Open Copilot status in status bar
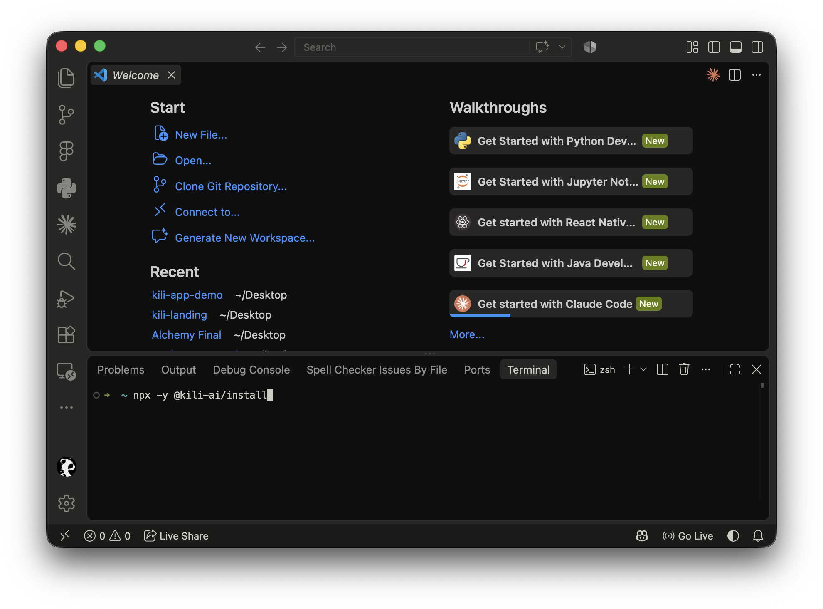 pyautogui.click(x=642, y=536)
